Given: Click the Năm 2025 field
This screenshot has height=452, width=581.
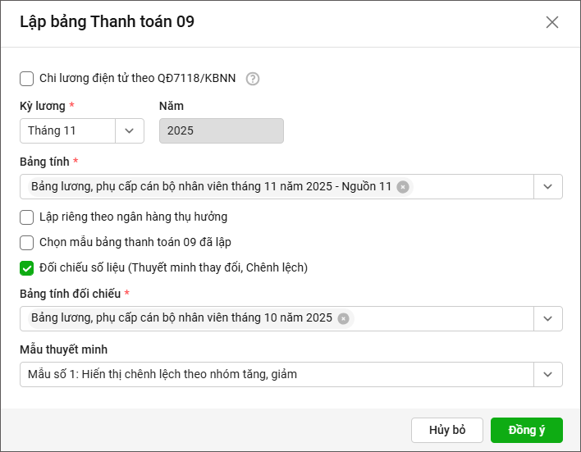Looking at the screenshot, I should (221, 131).
